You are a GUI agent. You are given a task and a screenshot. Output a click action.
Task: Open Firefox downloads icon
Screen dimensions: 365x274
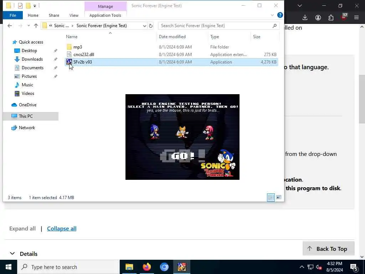coord(305,18)
